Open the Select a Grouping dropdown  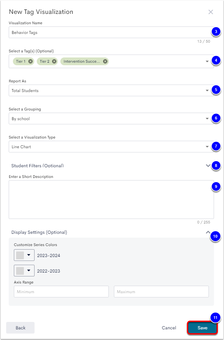[x=111, y=118]
